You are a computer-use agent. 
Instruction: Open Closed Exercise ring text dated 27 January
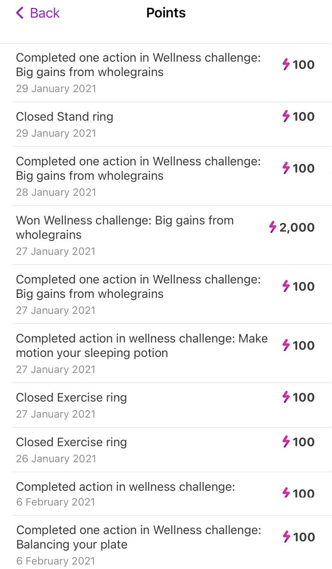[71, 397]
